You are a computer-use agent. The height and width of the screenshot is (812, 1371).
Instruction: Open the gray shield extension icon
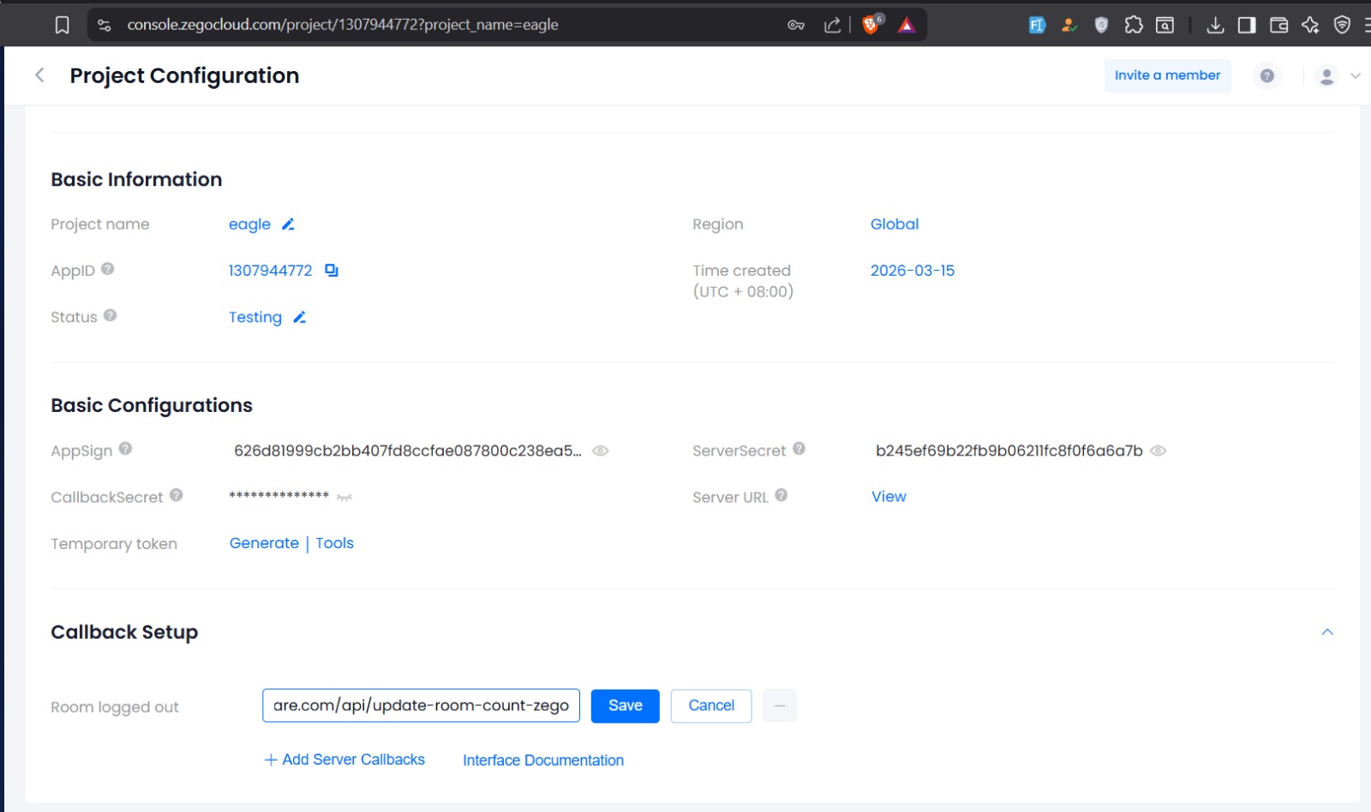[x=1101, y=25]
